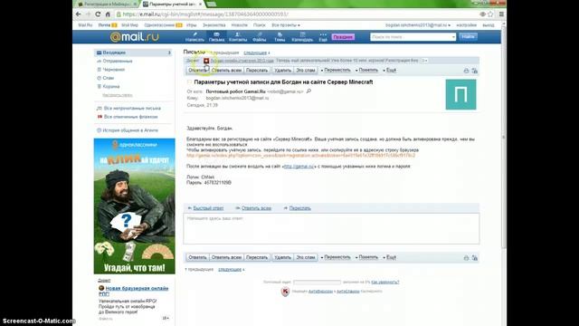Open the Ещё dots in blue header

click(x=323, y=37)
